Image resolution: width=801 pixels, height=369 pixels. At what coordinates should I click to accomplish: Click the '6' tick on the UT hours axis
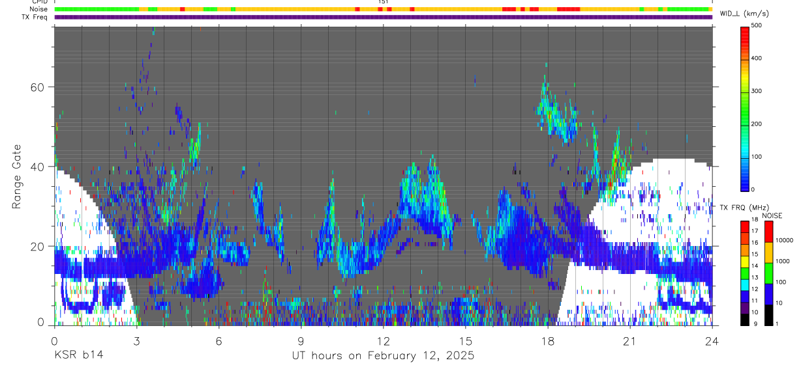[x=219, y=340]
